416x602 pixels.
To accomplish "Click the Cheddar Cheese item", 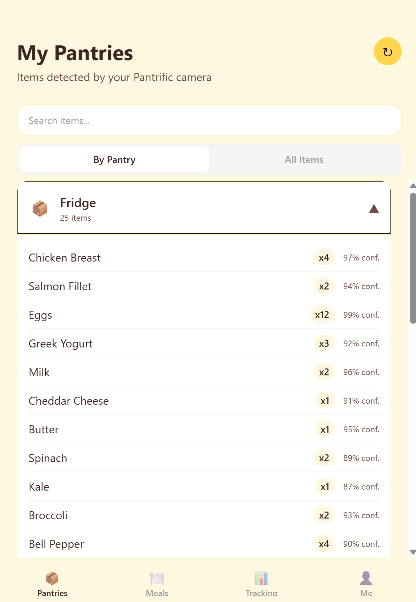I will tap(69, 401).
